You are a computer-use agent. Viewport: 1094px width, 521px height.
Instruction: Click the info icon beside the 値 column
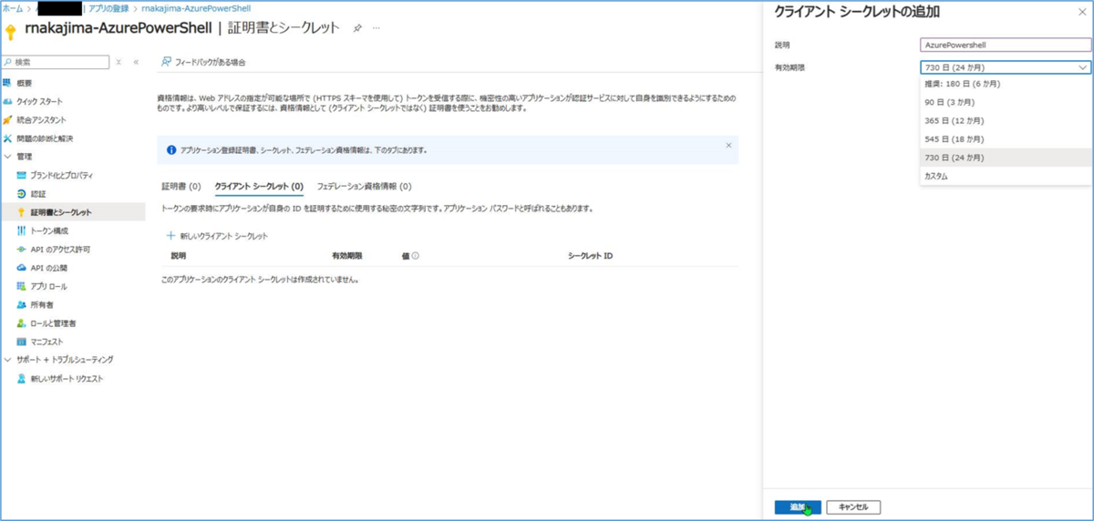[415, 256]
